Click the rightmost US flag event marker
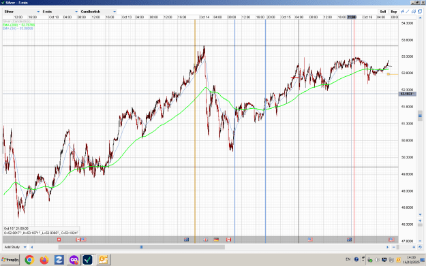 click(x=391, y=239)
